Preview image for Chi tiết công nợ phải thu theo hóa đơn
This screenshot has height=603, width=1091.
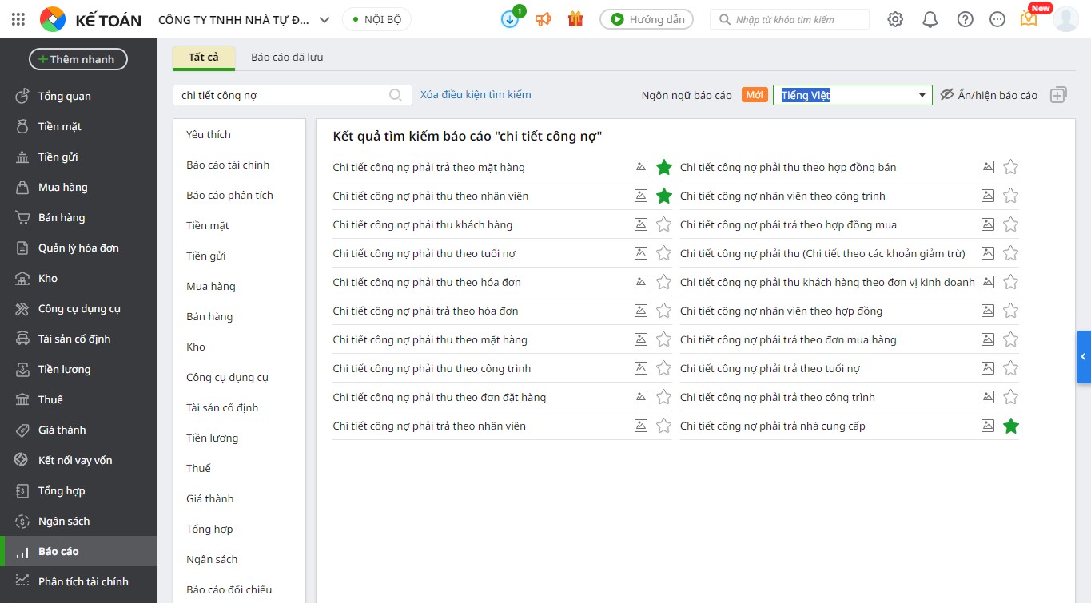(x=641, y=282)
